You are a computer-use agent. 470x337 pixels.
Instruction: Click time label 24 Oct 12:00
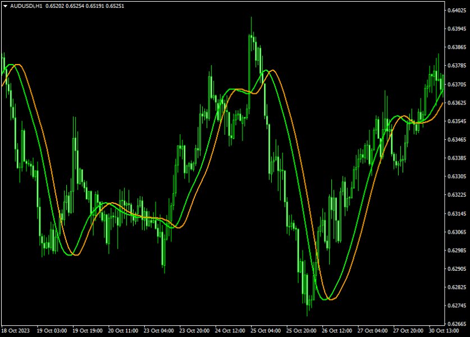pyautogui.click(x=230, y=331)
